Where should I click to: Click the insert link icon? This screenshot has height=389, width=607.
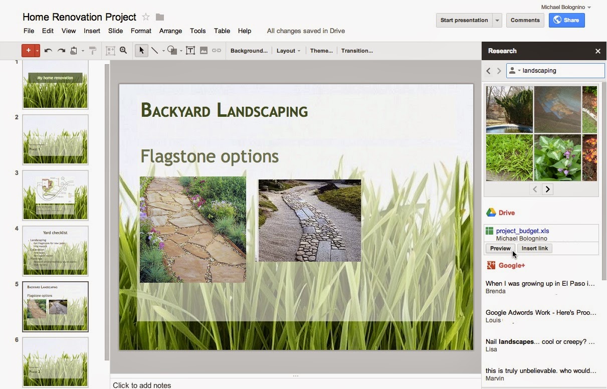[x=217, y=51]
